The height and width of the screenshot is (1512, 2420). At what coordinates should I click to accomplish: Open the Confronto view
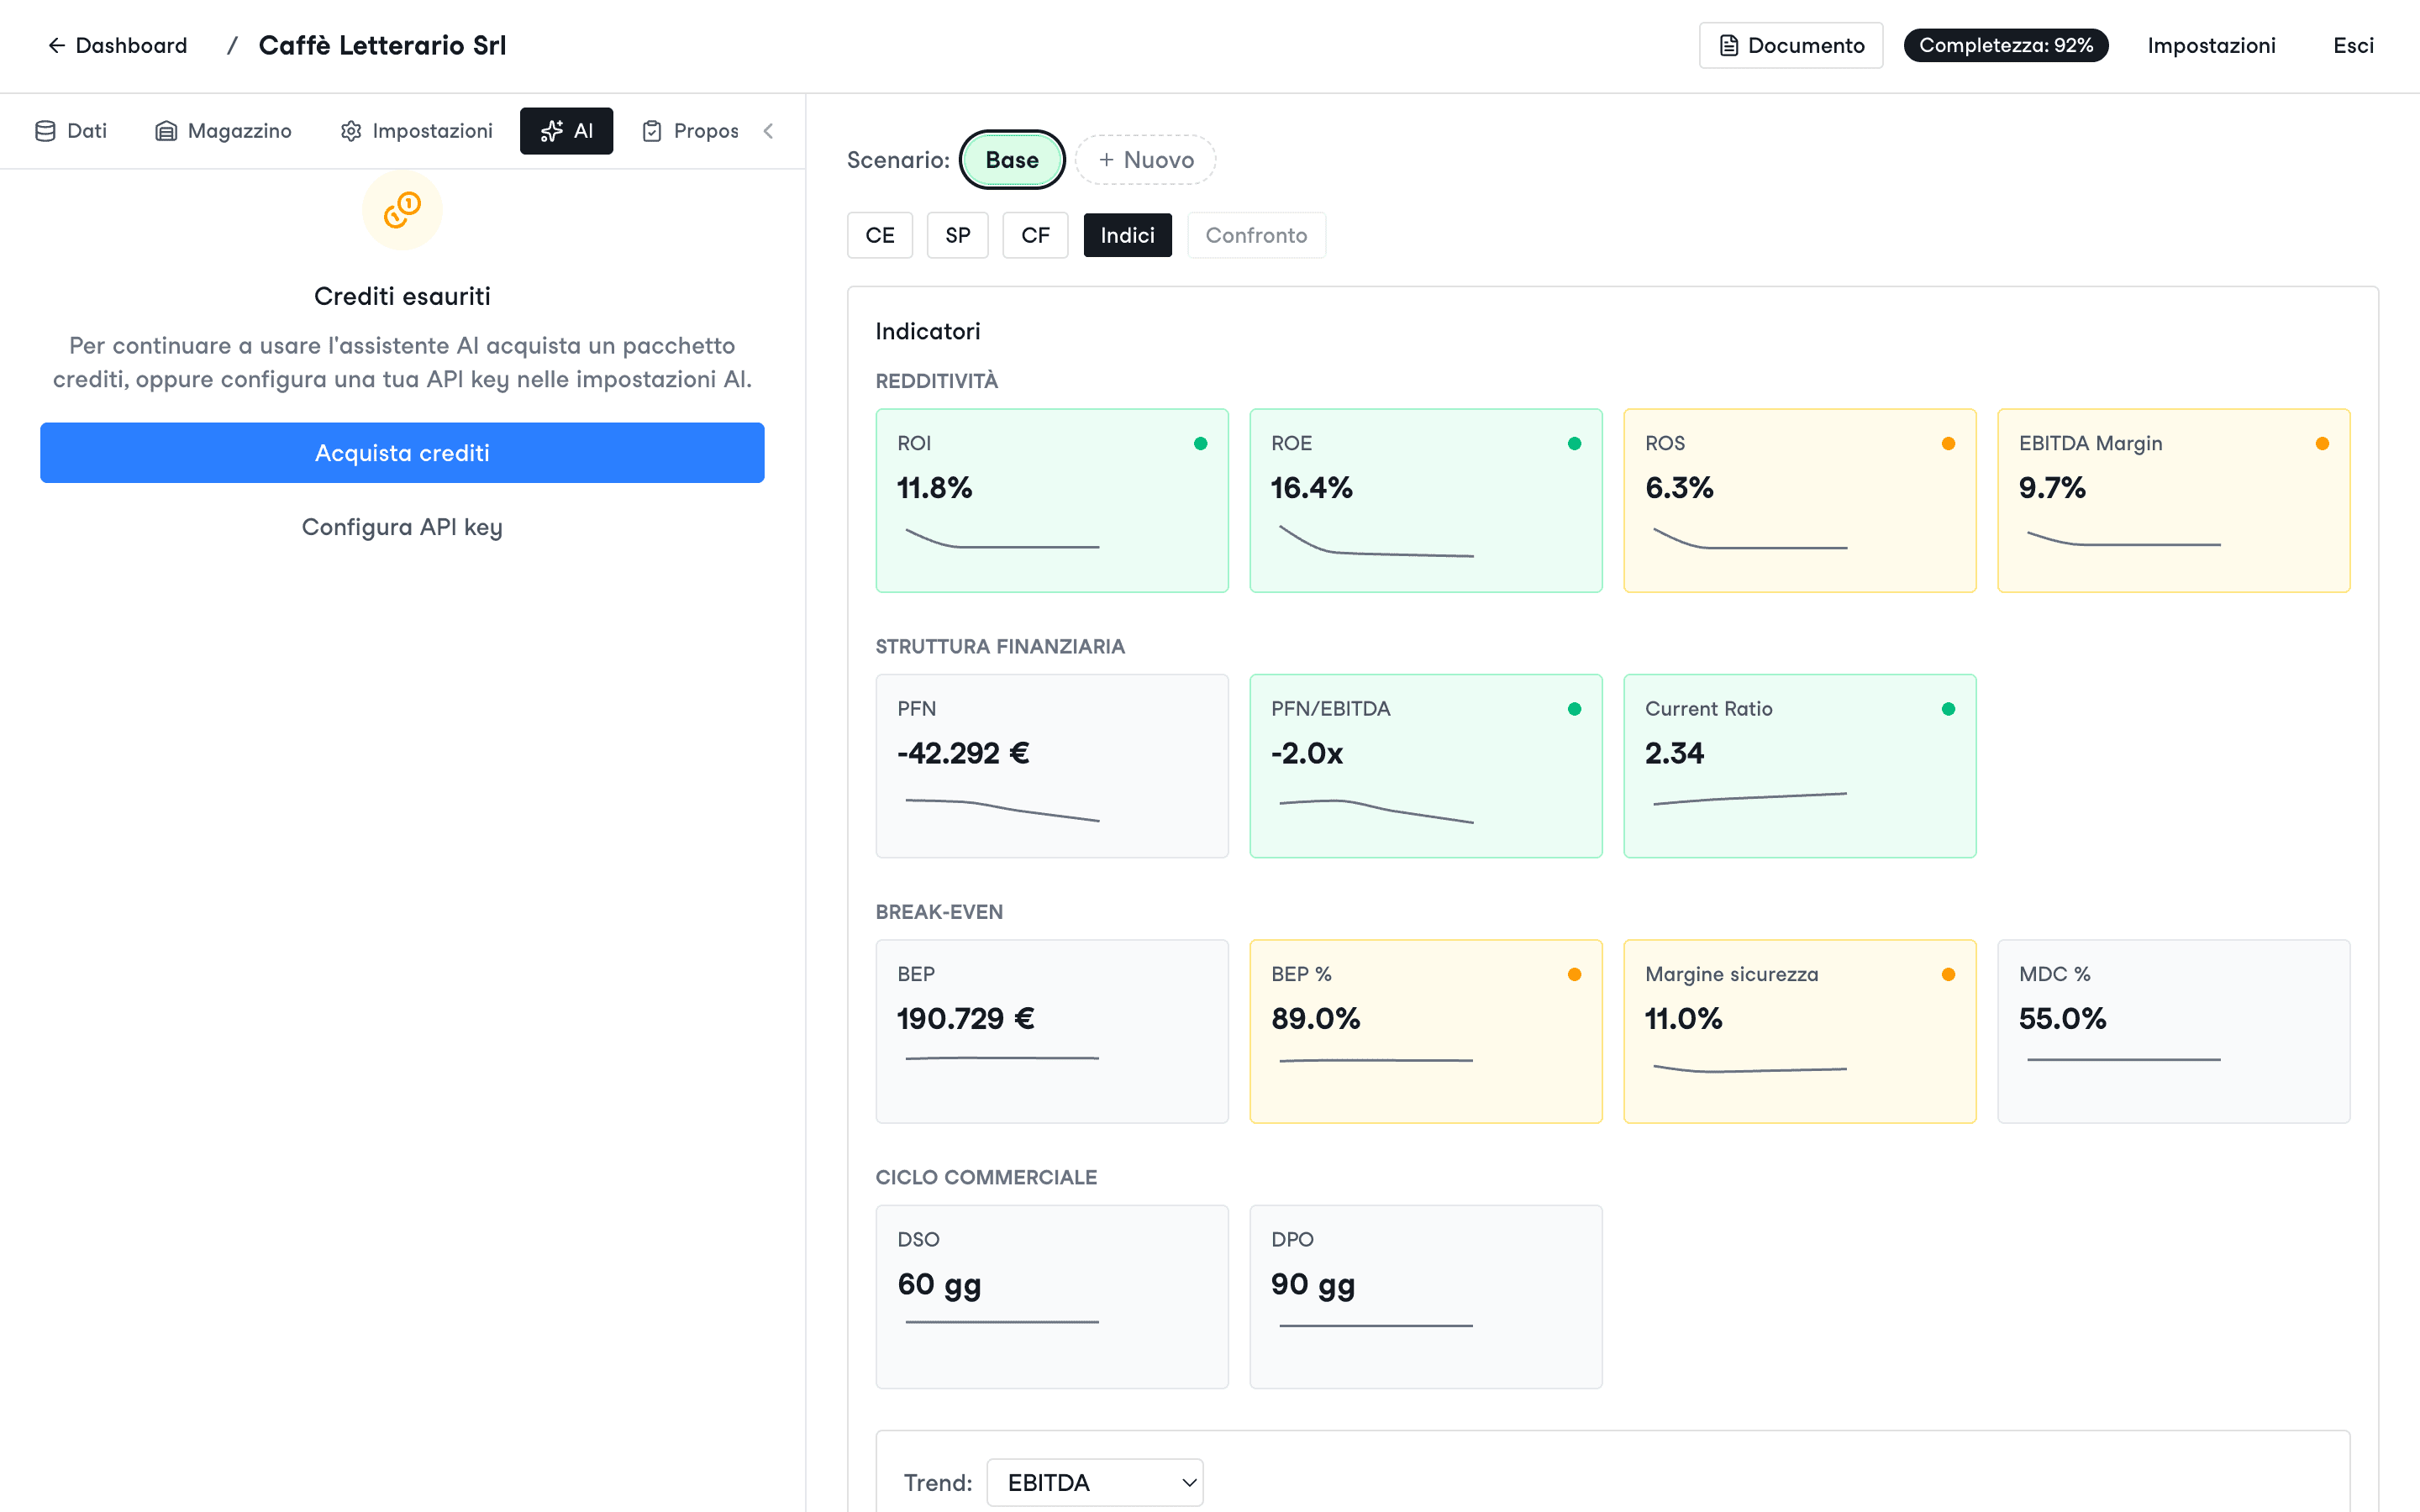click(1256, 235)
